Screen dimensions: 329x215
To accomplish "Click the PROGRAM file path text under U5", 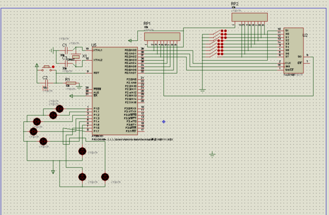I will click(x=132, y=140).
